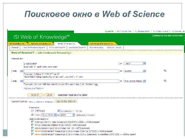
Task: Open author lookup magnifier icon
Action: coord(165,71)
